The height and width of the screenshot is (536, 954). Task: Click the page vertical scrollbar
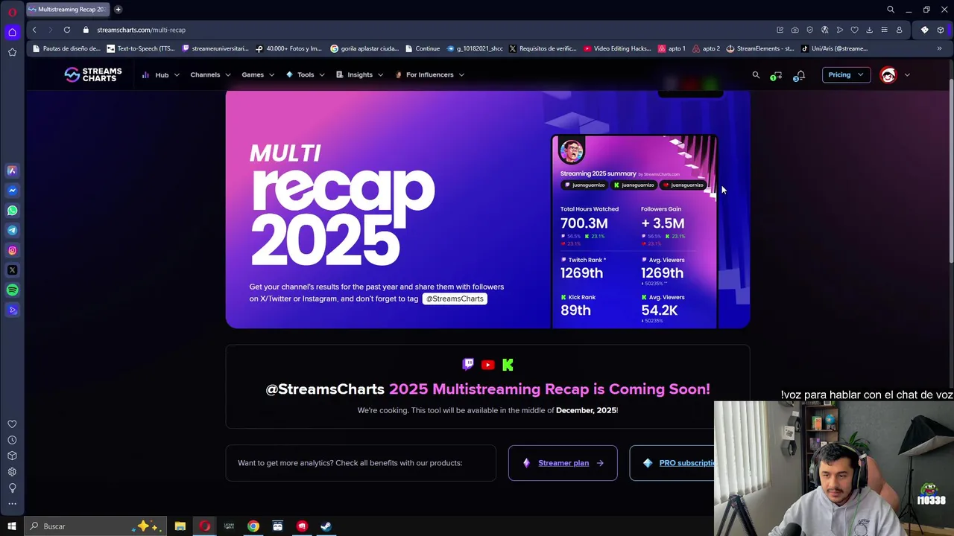pos(950,171)
